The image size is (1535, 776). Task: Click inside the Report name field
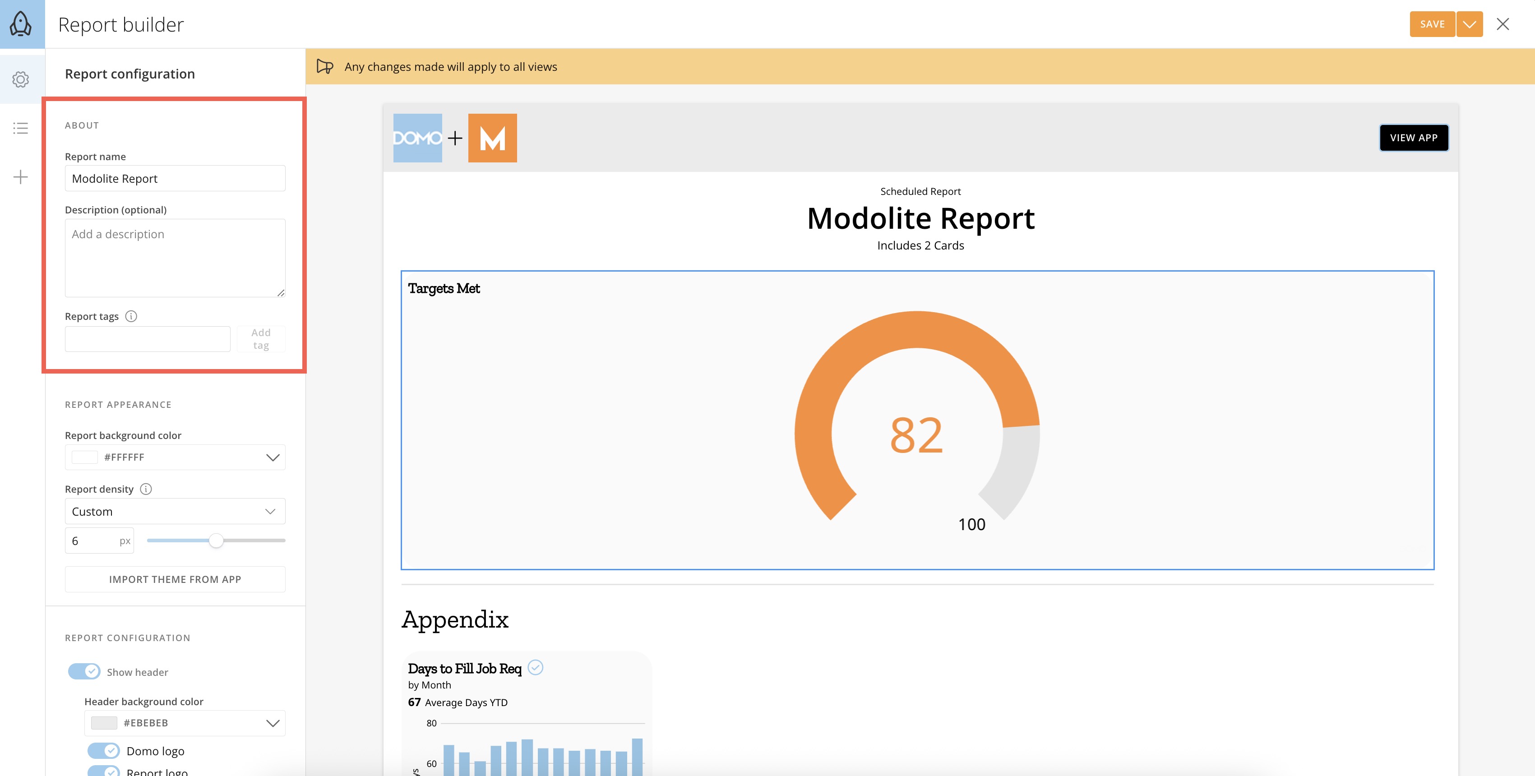pyautogui.click(x=175, y=178)
